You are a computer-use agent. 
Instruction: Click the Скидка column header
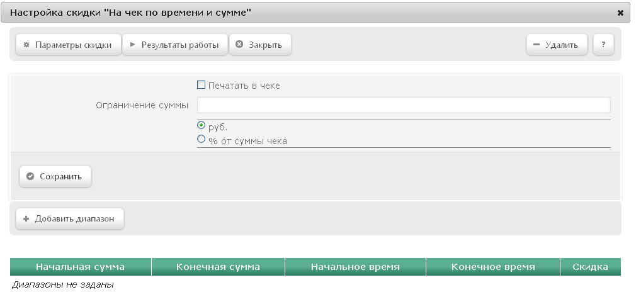pos(591,267)
